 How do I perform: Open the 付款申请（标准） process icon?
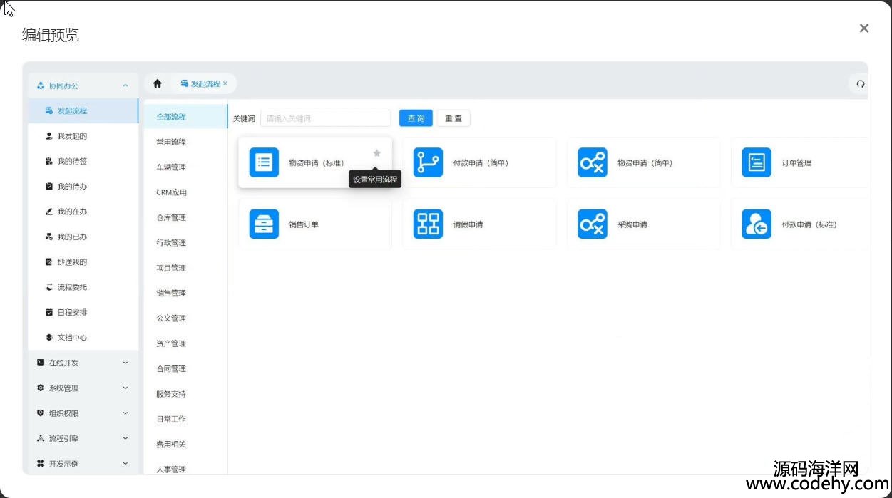pyautogui.click(x=756, y=224)
